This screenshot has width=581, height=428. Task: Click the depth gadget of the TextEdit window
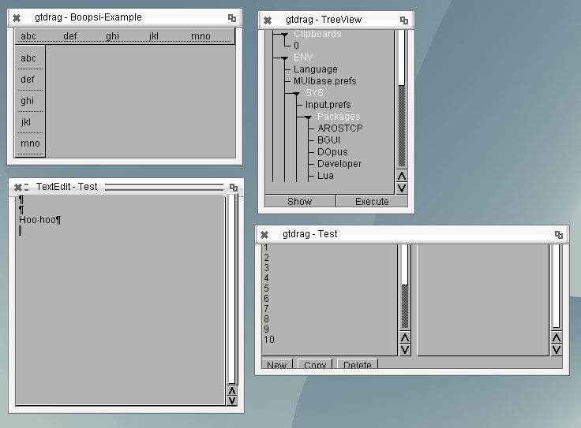[x=234, y=188]
